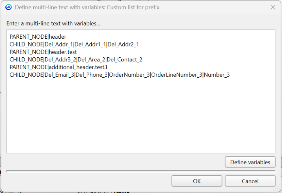Place cursor on Del_Phone_3
282x193 pixels.
[92, 75]
